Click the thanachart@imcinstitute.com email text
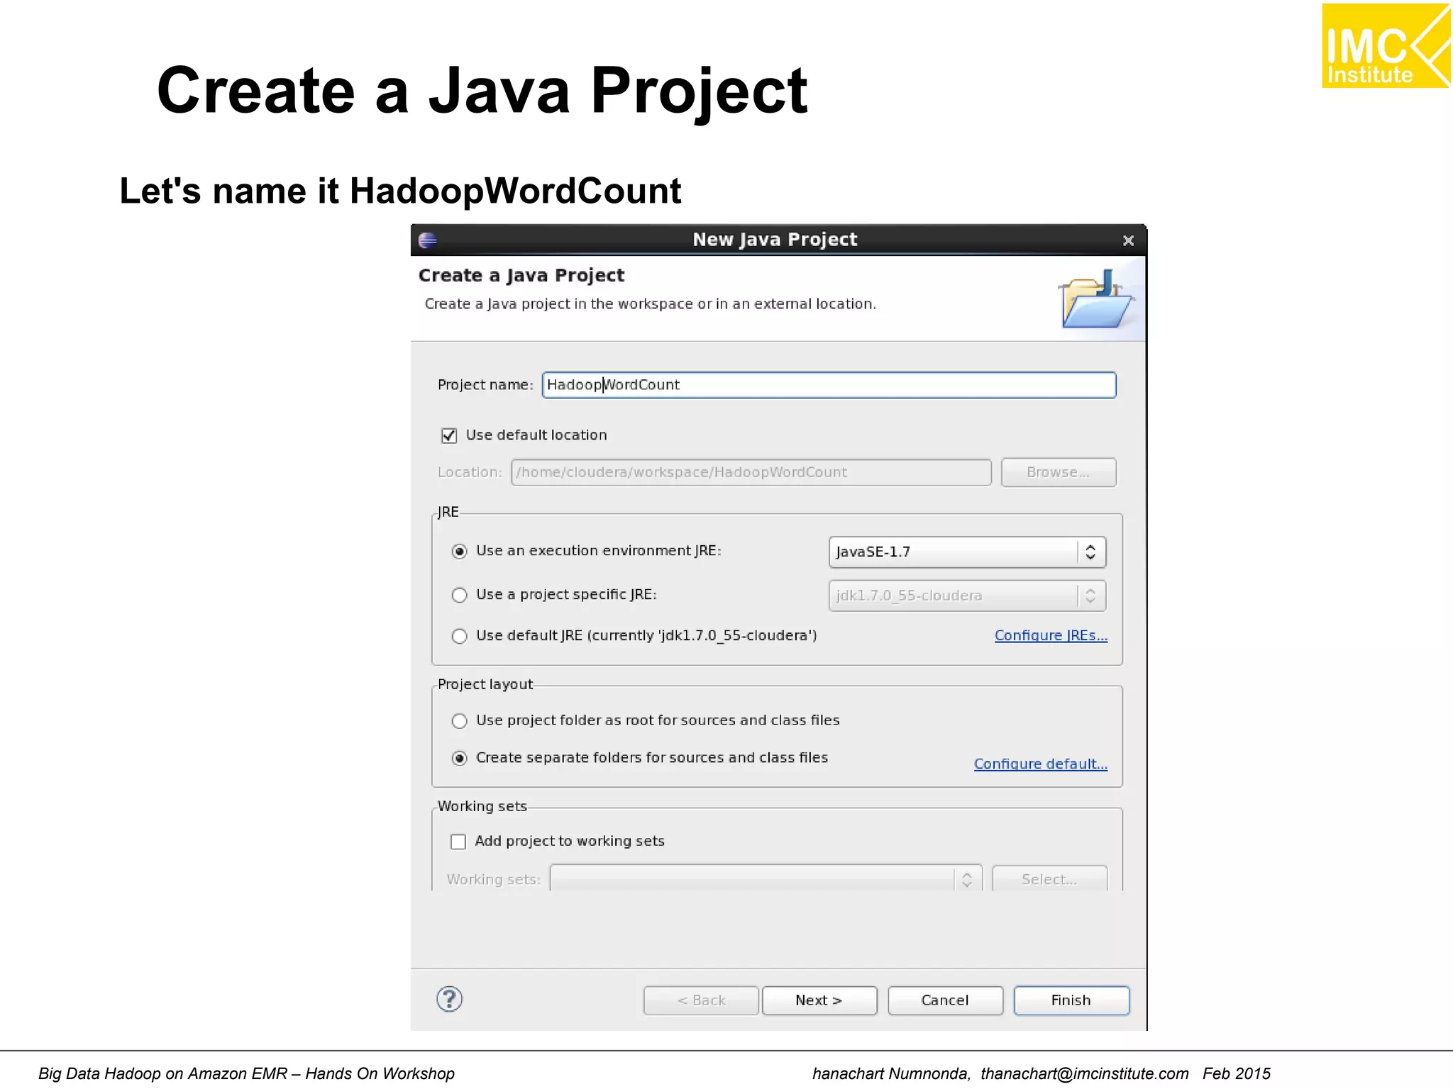The width and height of the screenshot is (1453, 1089). coord(1084,1073)
